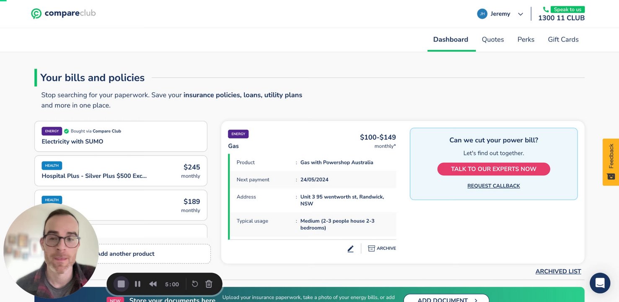619x302 pixels.
Task: Switch to the Quotes tab
Action: 493,39
